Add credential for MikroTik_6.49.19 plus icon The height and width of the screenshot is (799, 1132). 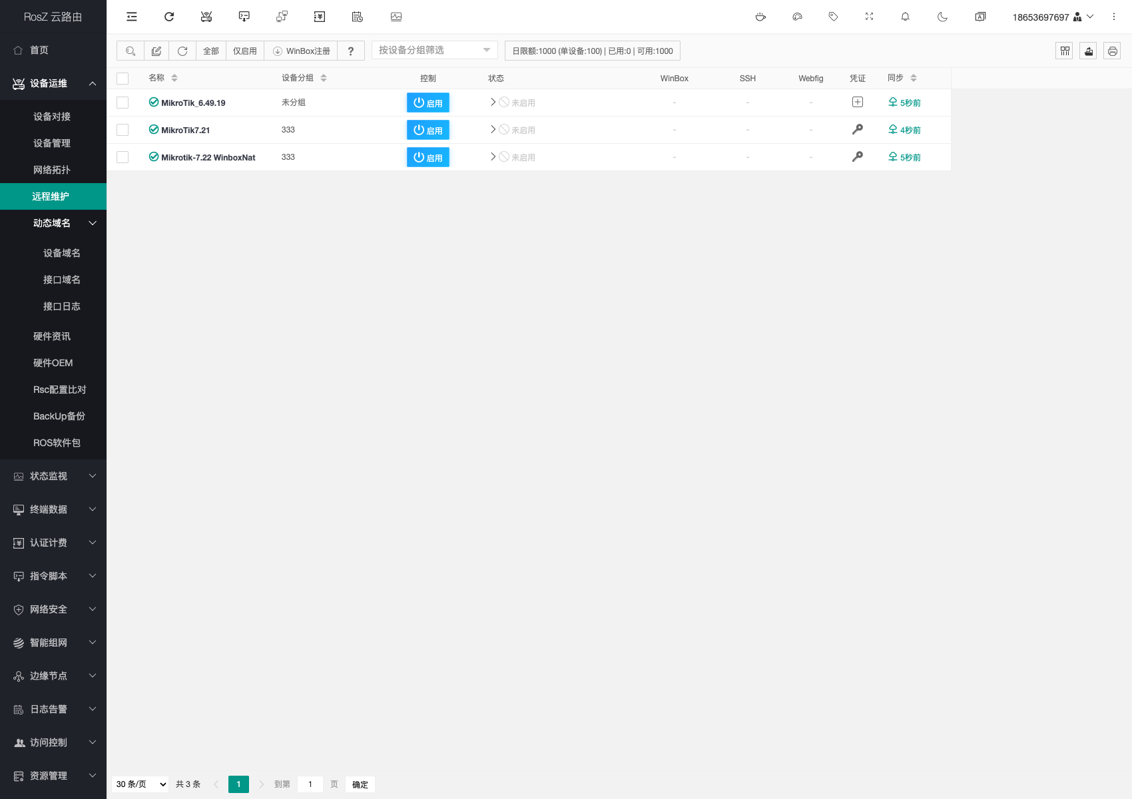coord(858,103)
